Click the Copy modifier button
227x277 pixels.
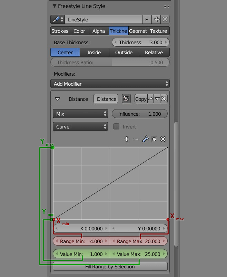tap(141, 99)
